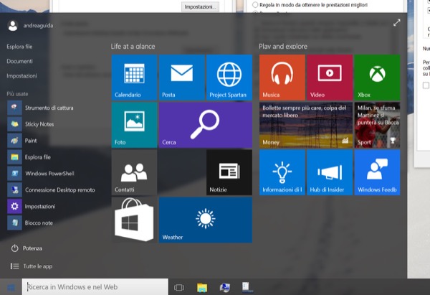Screen dimensions: 430x295
Task: Open the Notizie news tile
Action: [229, 172]
